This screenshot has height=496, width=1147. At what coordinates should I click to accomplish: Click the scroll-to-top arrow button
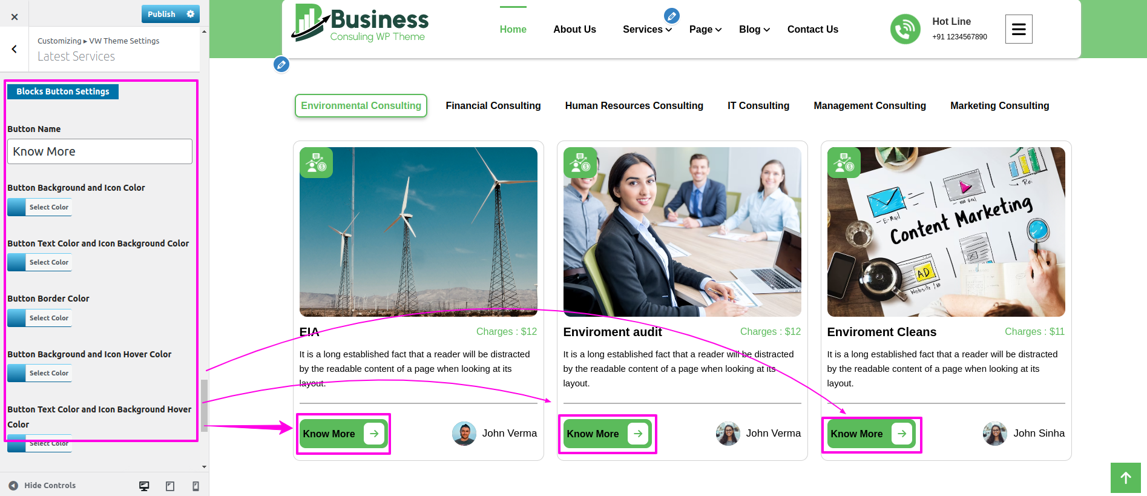(1125, 478)
